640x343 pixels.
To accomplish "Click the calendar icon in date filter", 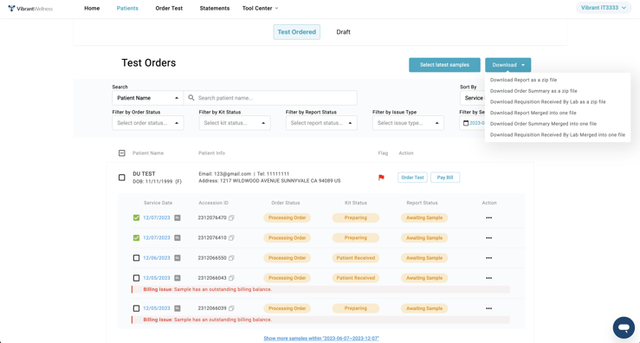I will pyautogui.click(x=466, y=123).
